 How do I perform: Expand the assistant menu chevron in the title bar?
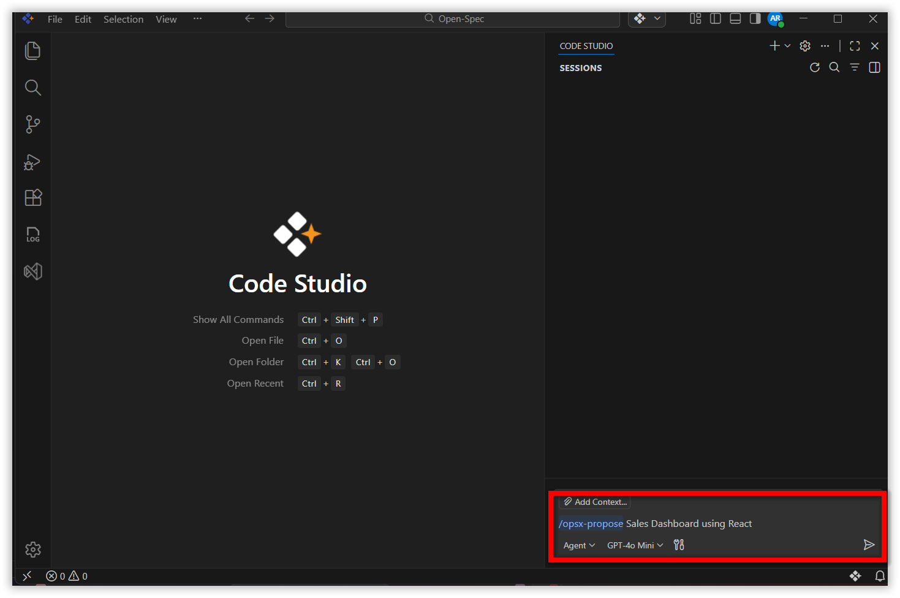(x=657, y=18)
